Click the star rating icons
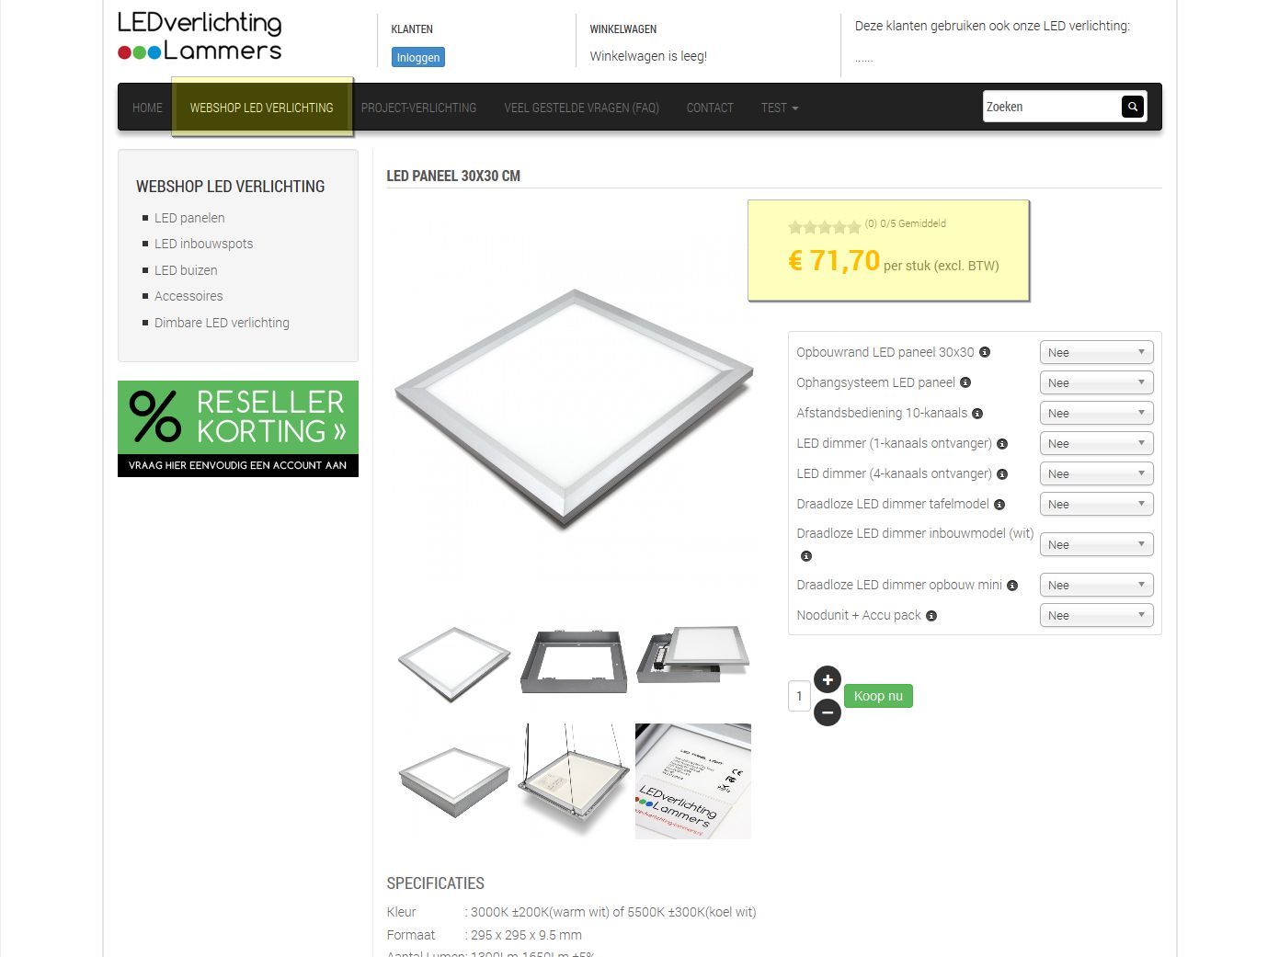Viewport: 1279px width, 957px height. [825, 227]
